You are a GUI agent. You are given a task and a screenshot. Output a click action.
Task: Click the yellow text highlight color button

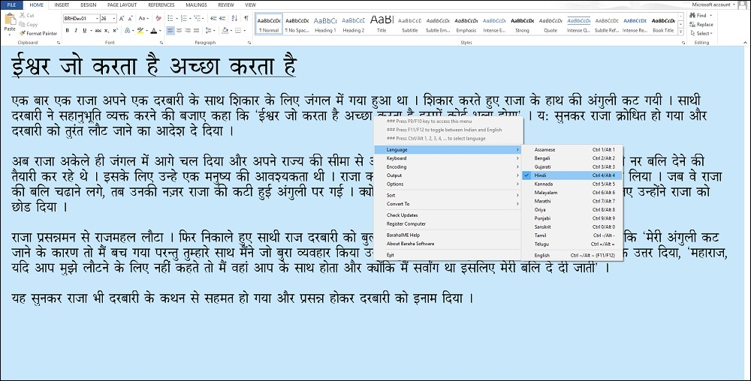click(x=140, y=31)
